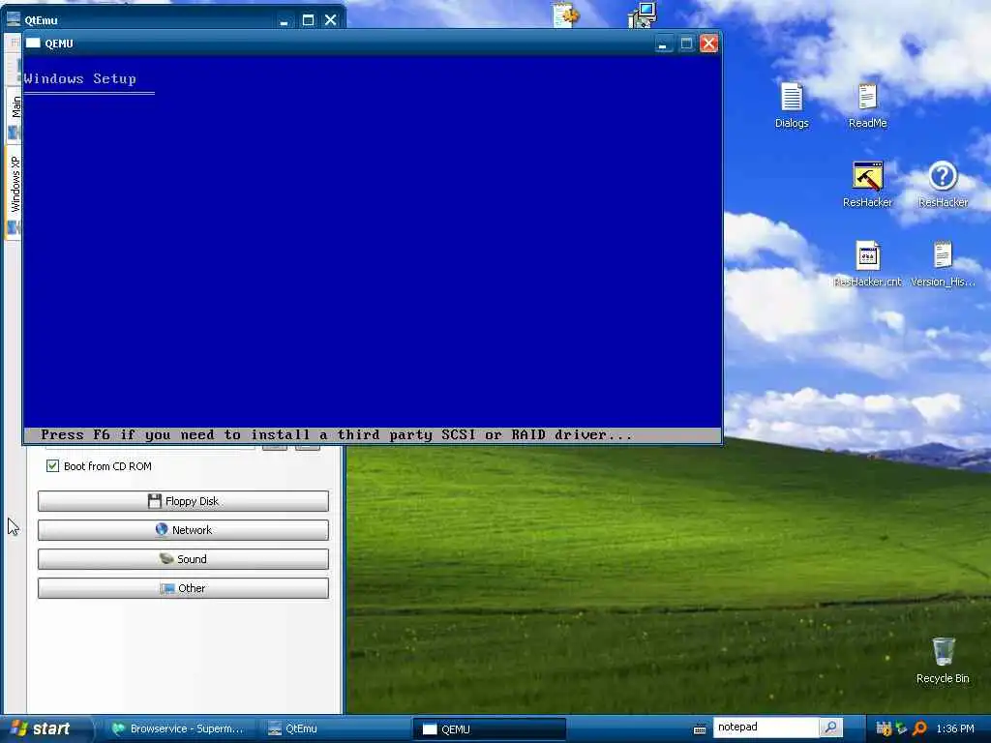This screenshot has width=991, height=743.
Task: Switch to the Windows XP vertical tab
Action: (15, 193)
